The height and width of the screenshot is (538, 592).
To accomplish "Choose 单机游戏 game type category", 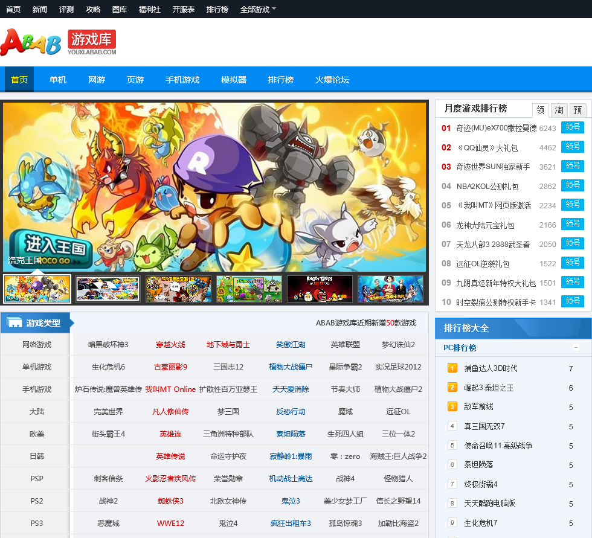I will click(x=37, y=367).
